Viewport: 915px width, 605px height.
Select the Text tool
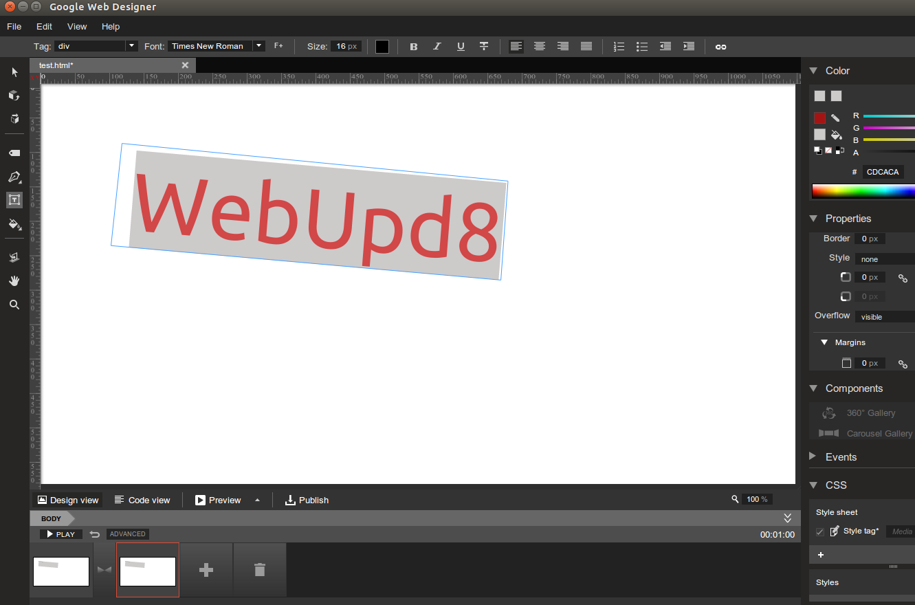tap(14, 200)
